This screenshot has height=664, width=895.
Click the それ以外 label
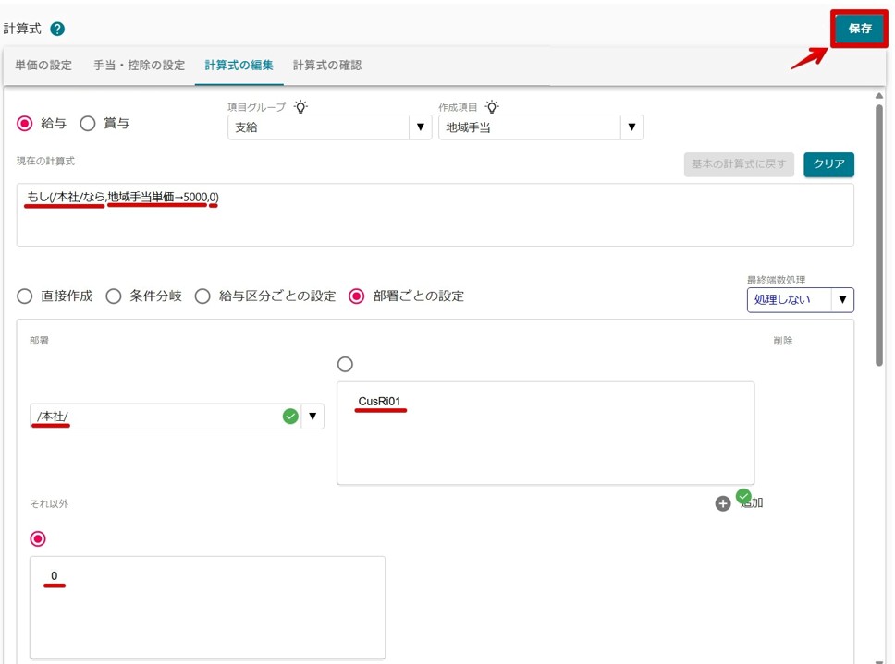[49, 504]
